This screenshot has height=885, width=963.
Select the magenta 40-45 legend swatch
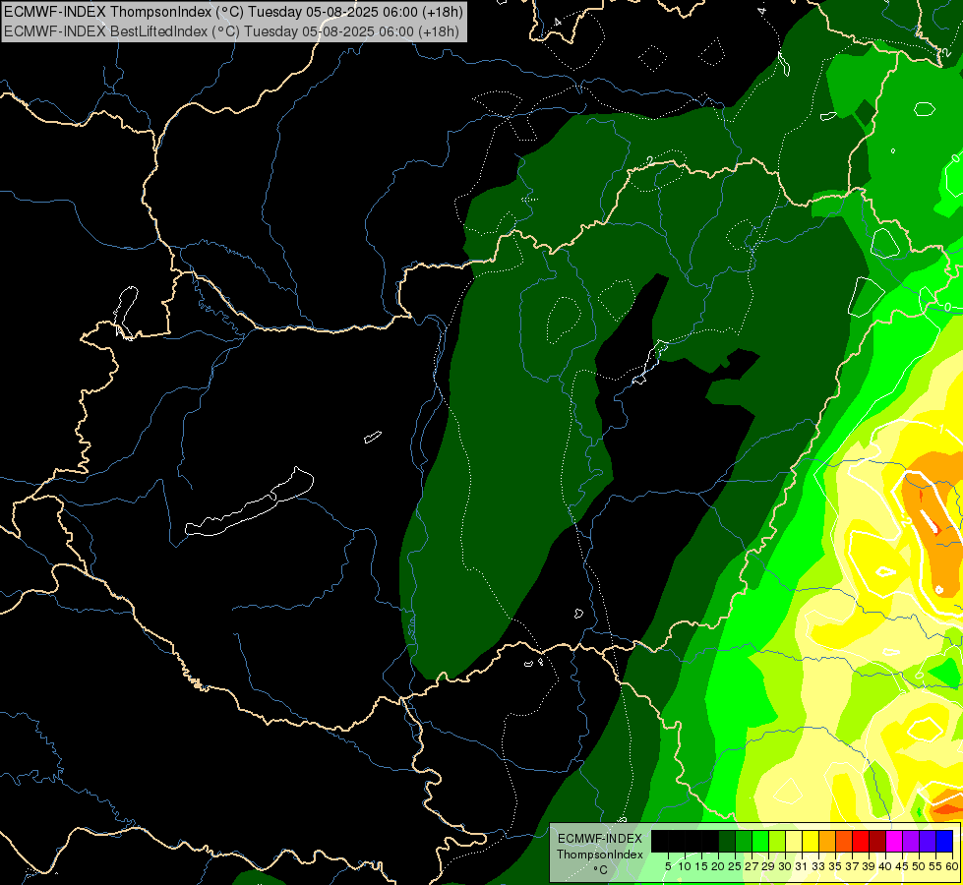pyautogui.click(x=894, y=841)
